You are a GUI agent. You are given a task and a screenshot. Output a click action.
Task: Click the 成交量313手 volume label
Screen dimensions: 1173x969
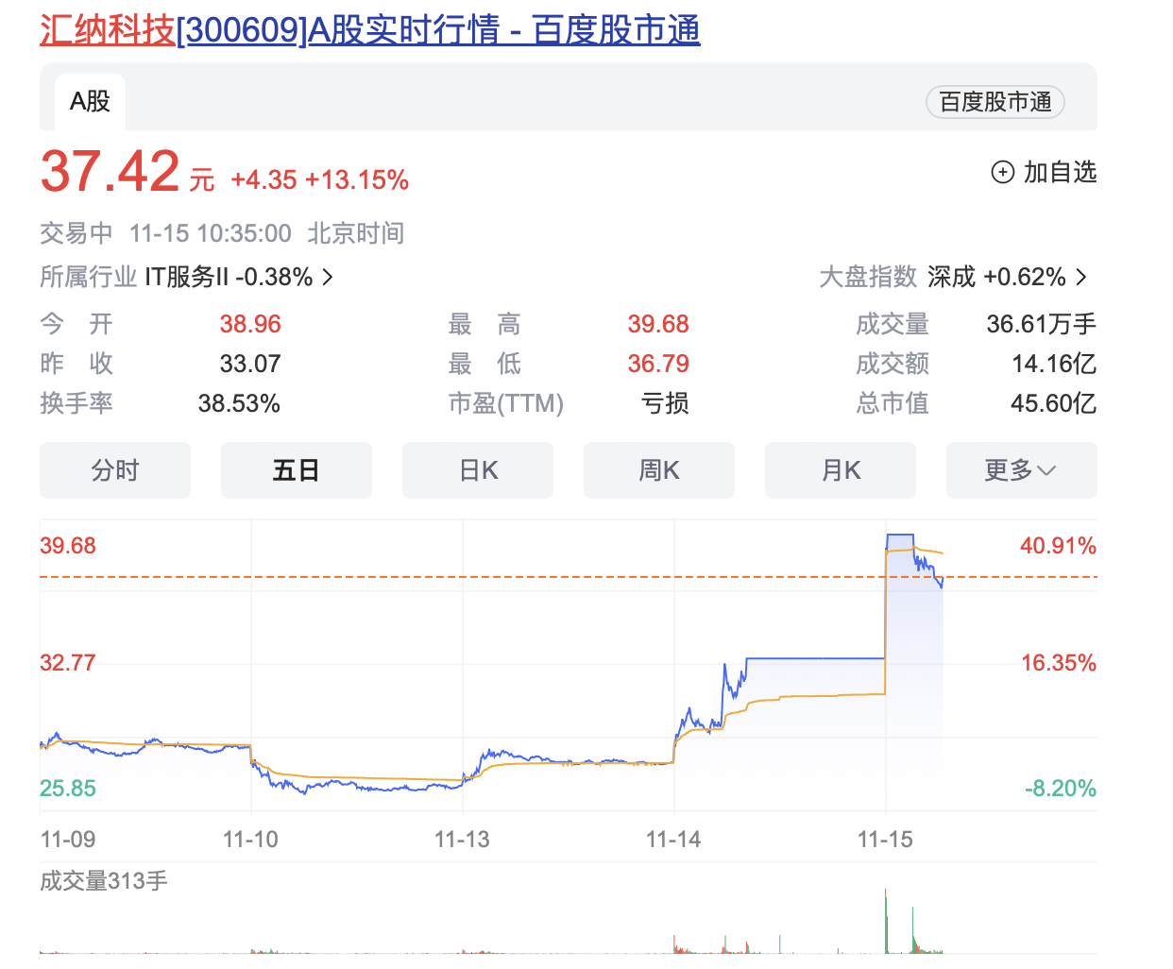coord(104,881)
